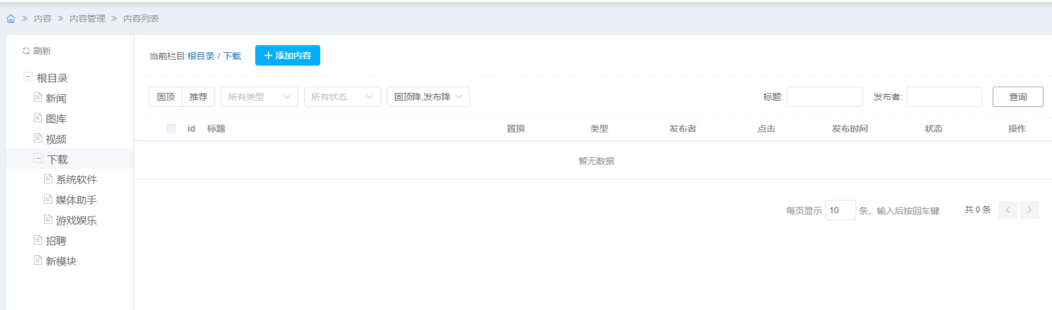Click the document icon beside 新闻
Screen dimensions: 1052x310
coord(38,97)
